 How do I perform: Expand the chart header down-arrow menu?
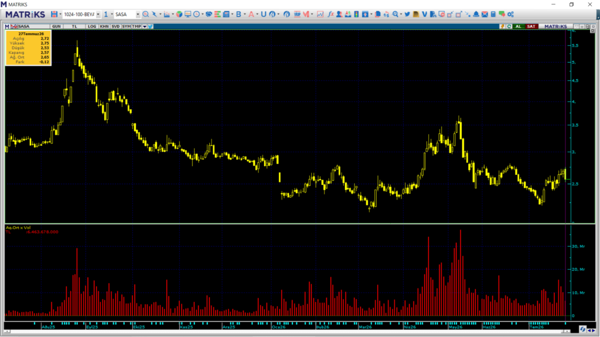[145, 26]
